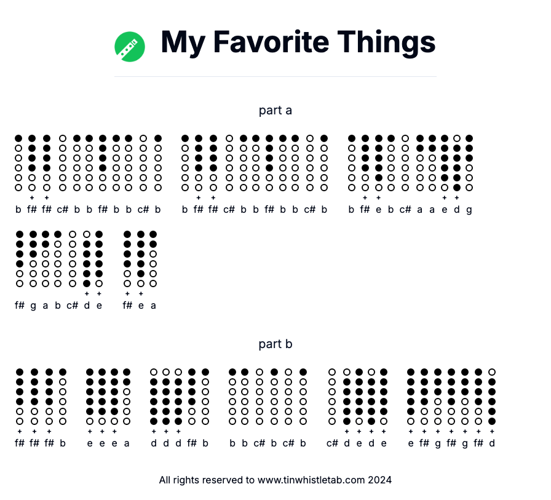Click the "My Favorite Things" title
The image size is (551, 500).
[x=298, y=42]
